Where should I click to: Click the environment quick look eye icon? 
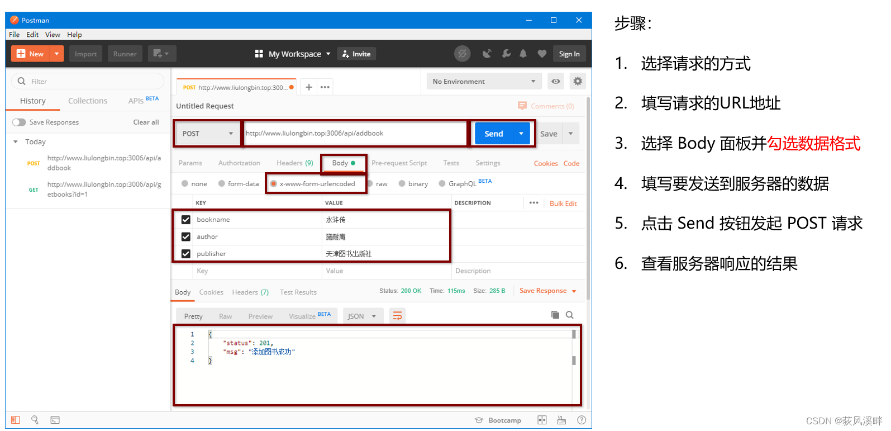[556, 82]
